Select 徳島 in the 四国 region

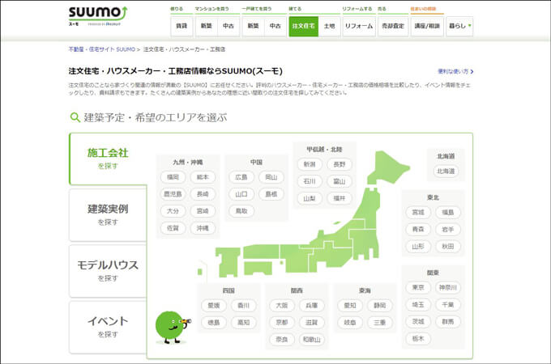pyautogui.click(x=214, y=323)
